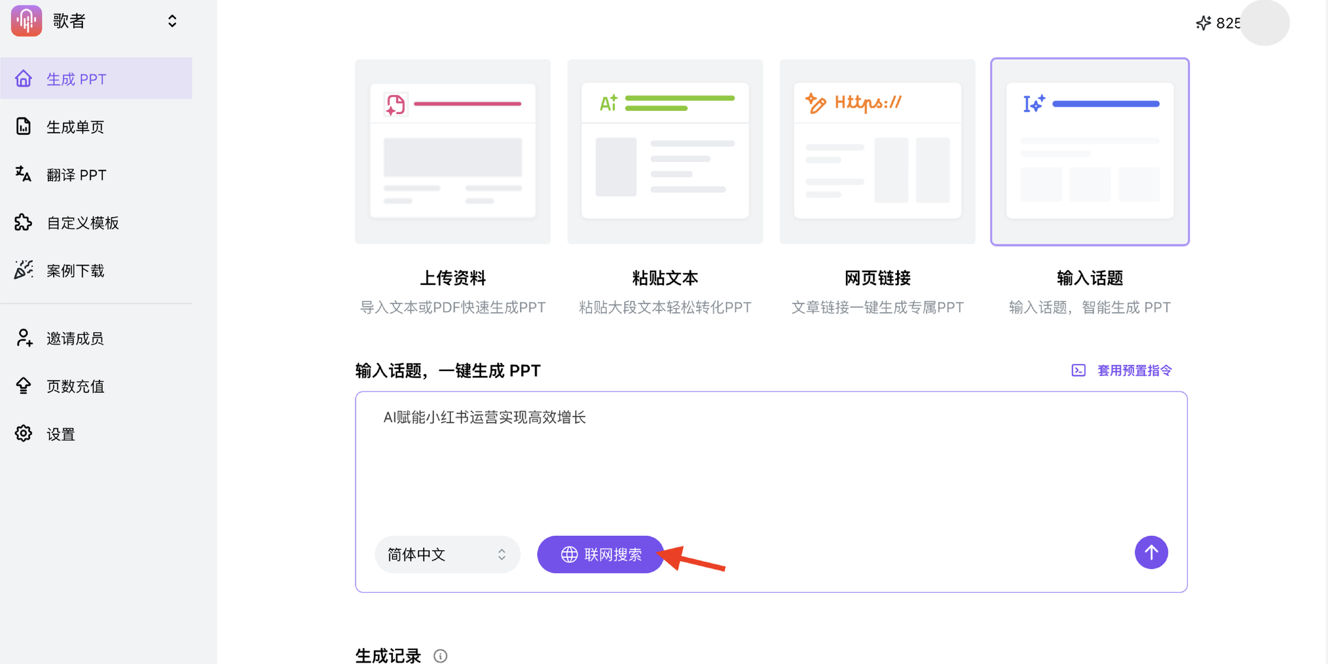Click the 案例下载 party icon
This screenshot has height=664, width=1328.
click(23, 270)
